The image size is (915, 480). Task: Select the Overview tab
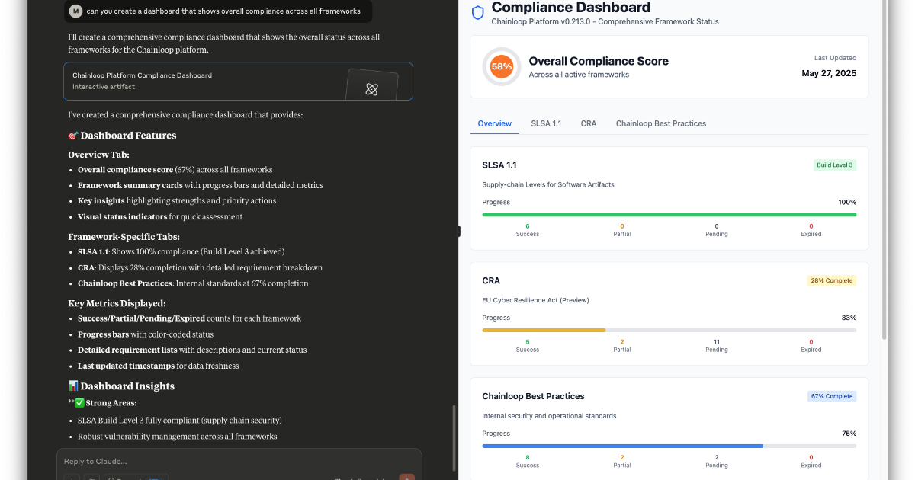(494, 123)
